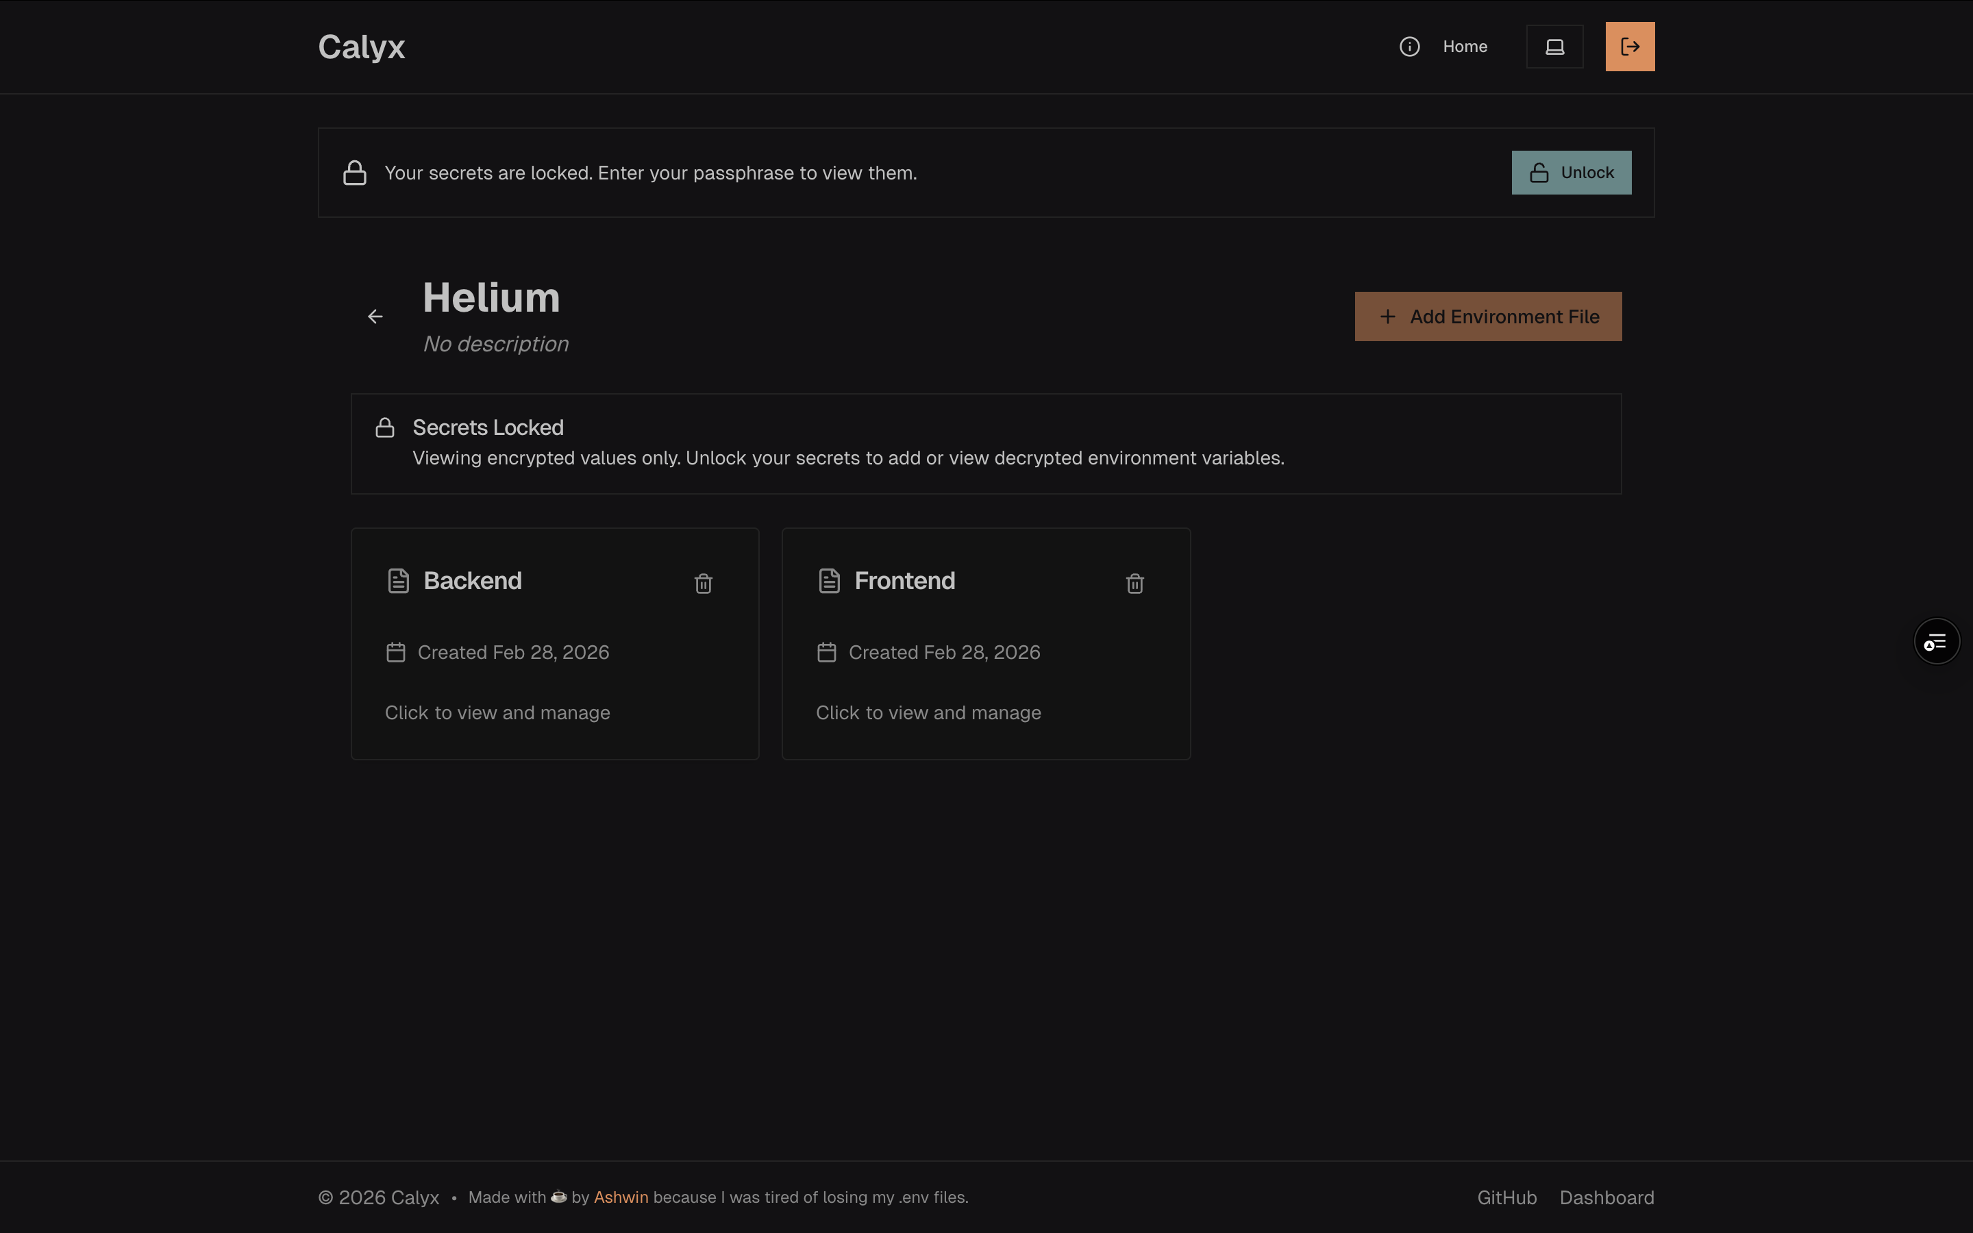Open the GitHub footer link
Viewport: 1973px width, 1233px height.
click(1506, 1197)
